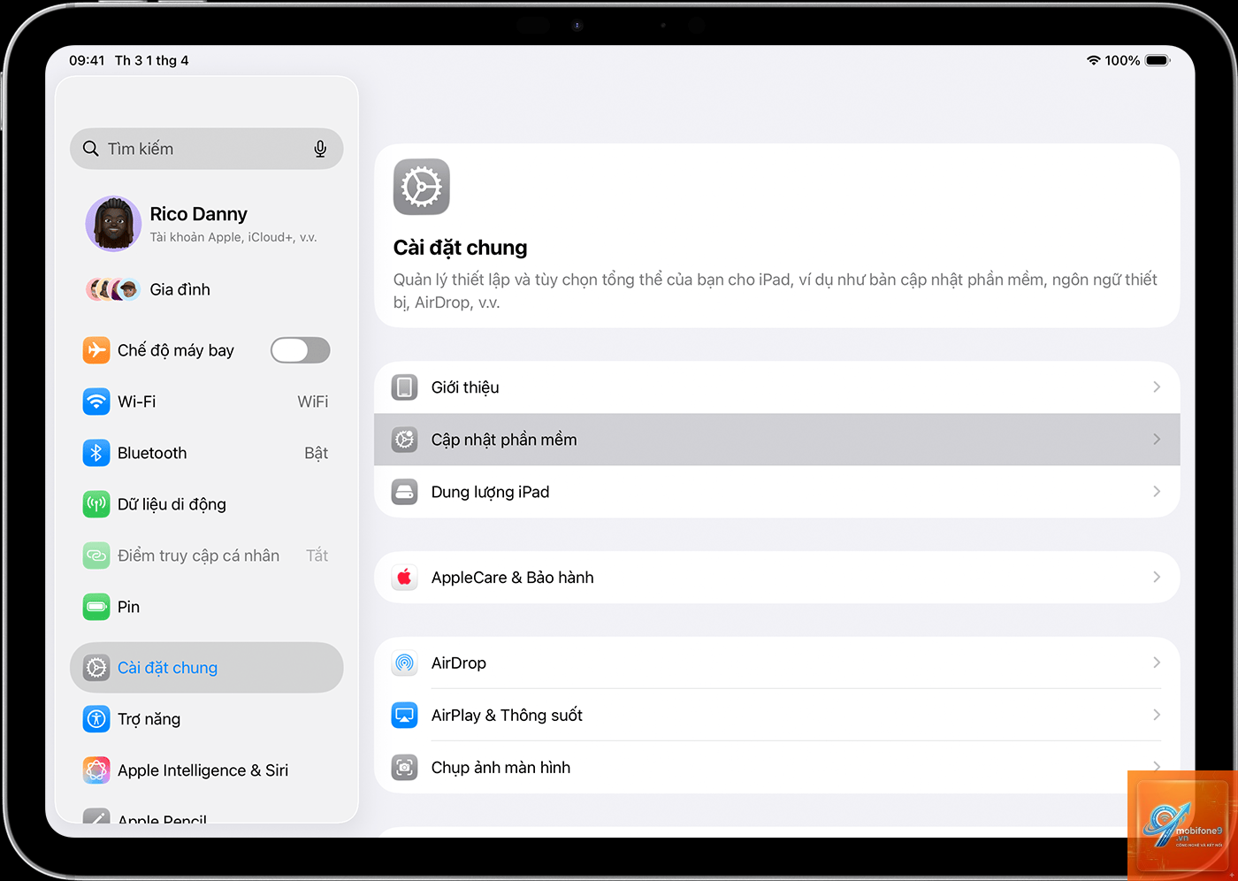Click the red AppleCare apple icon
Image resolution: width=1238 pixels, height=881 pixels.
tap(405, 578)
